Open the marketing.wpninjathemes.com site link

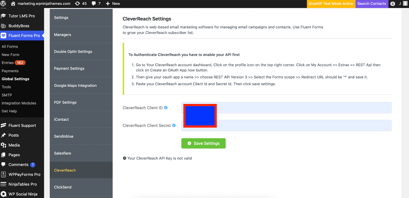[x=44, y=4]
